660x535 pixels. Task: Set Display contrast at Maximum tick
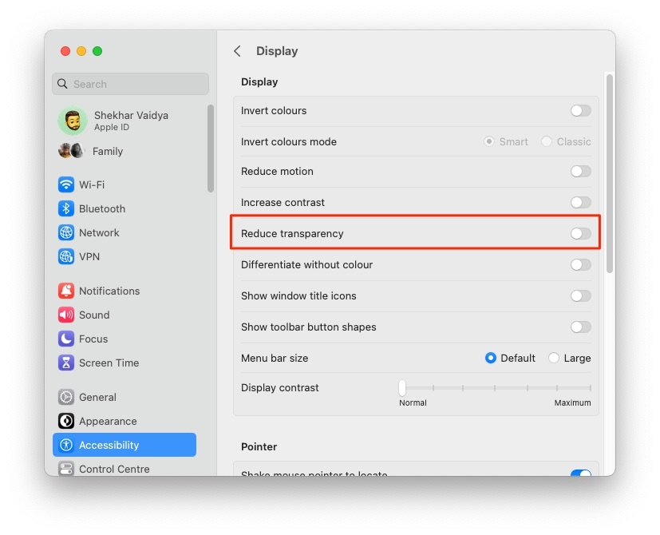tap(590, 387)
